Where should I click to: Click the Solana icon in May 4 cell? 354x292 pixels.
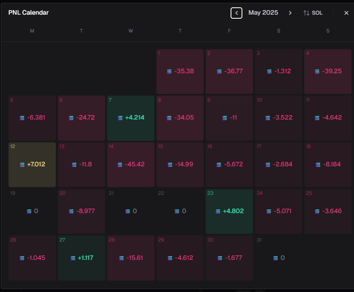pyautogui.click(x=317, y=72)
